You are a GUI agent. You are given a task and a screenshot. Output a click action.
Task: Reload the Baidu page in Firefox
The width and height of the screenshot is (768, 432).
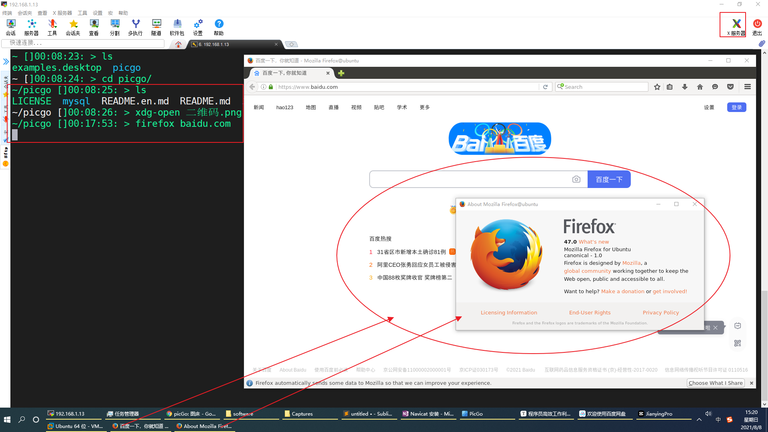point(545,87)
